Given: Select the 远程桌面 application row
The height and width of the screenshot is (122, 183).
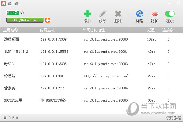Looking at the screenshot, I should [91, 39].
